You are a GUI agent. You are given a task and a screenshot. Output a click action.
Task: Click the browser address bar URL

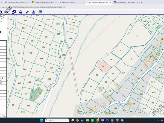[33, 7]
